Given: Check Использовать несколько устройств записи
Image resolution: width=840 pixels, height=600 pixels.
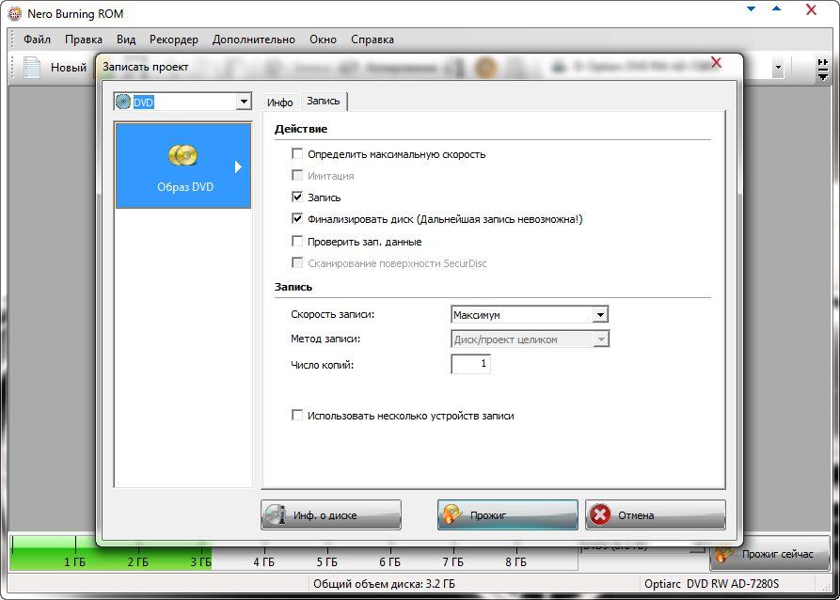Looking at the screenshot, I should coord(298,415).
